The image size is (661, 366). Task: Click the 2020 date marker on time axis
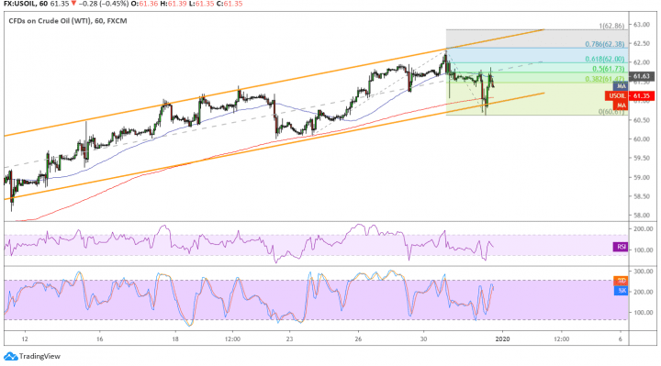(502, 339)
